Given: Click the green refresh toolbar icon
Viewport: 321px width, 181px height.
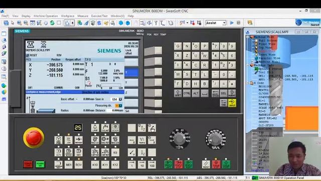Looking at the screenshot, I should pos(52,23).
